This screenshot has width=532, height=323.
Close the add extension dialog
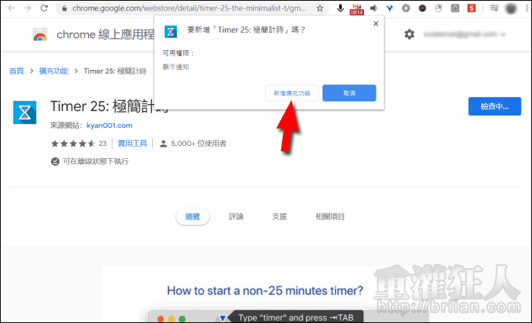click(x=375, y=24)
